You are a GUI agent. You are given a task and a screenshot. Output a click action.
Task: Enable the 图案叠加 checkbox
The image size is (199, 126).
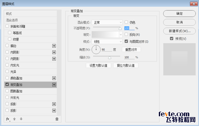pyautogui.click(x=7, y=91)
